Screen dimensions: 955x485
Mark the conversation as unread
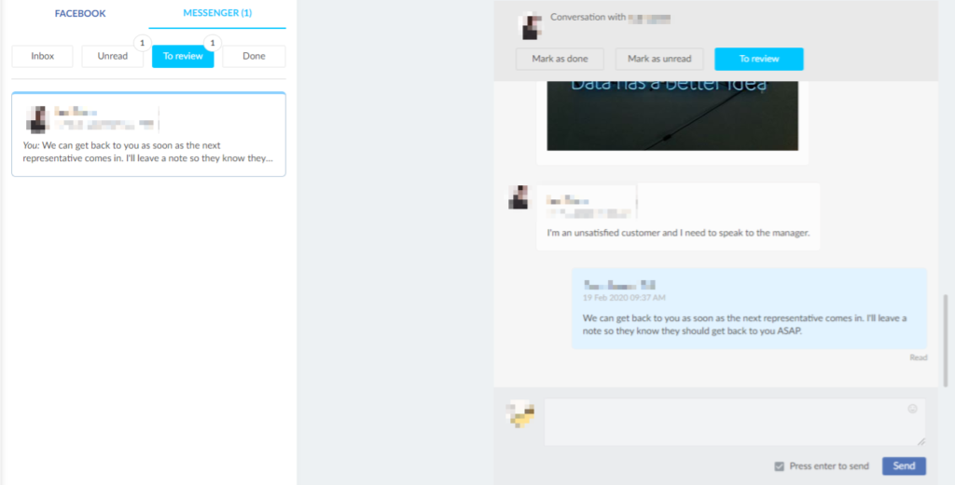tap(659, 60)
